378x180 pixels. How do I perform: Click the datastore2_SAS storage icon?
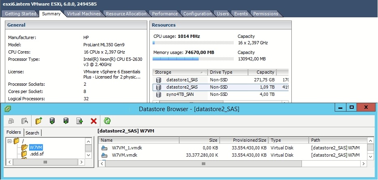[158, 87]
